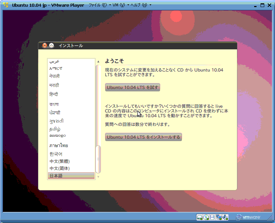Image resolution: width=275 pixels, height=223 pixels.
Task: Click the language list scrollbar thumb
Action: pyautogui.click(x=98, y=159)
